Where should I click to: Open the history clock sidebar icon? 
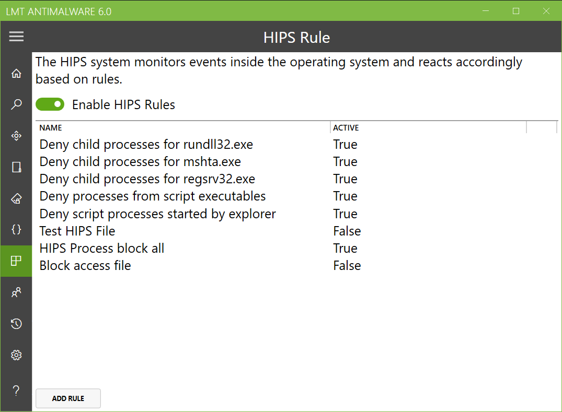point(16,324)
